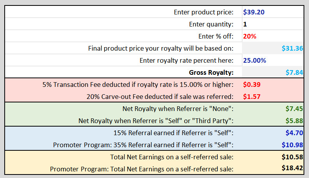The height and width of the screenshot is (178, 309).
Task: Select the "Enter royalty rate percent here:" label
Action: click(x=186, y=60)
